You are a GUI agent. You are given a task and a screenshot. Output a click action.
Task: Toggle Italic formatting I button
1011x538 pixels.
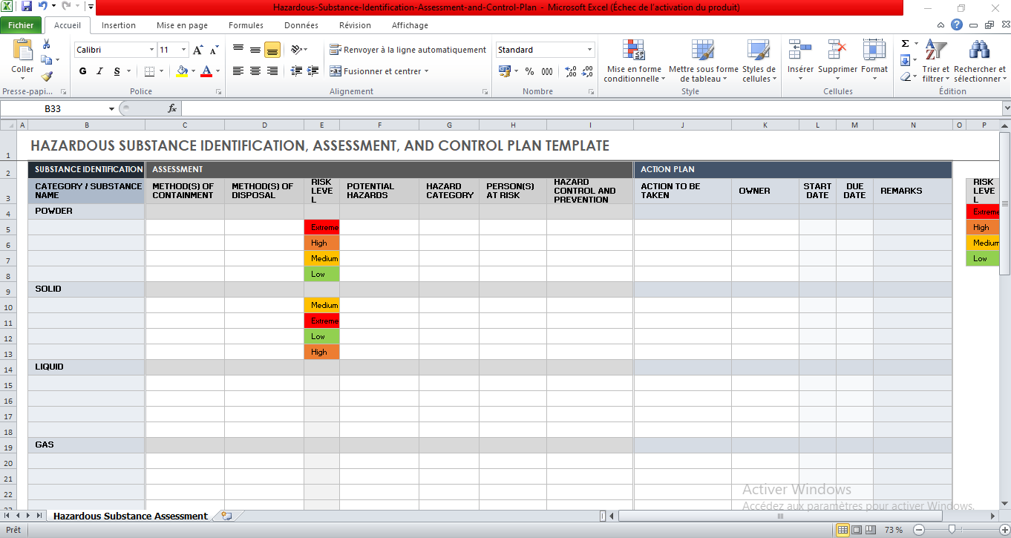coord(99,71)
